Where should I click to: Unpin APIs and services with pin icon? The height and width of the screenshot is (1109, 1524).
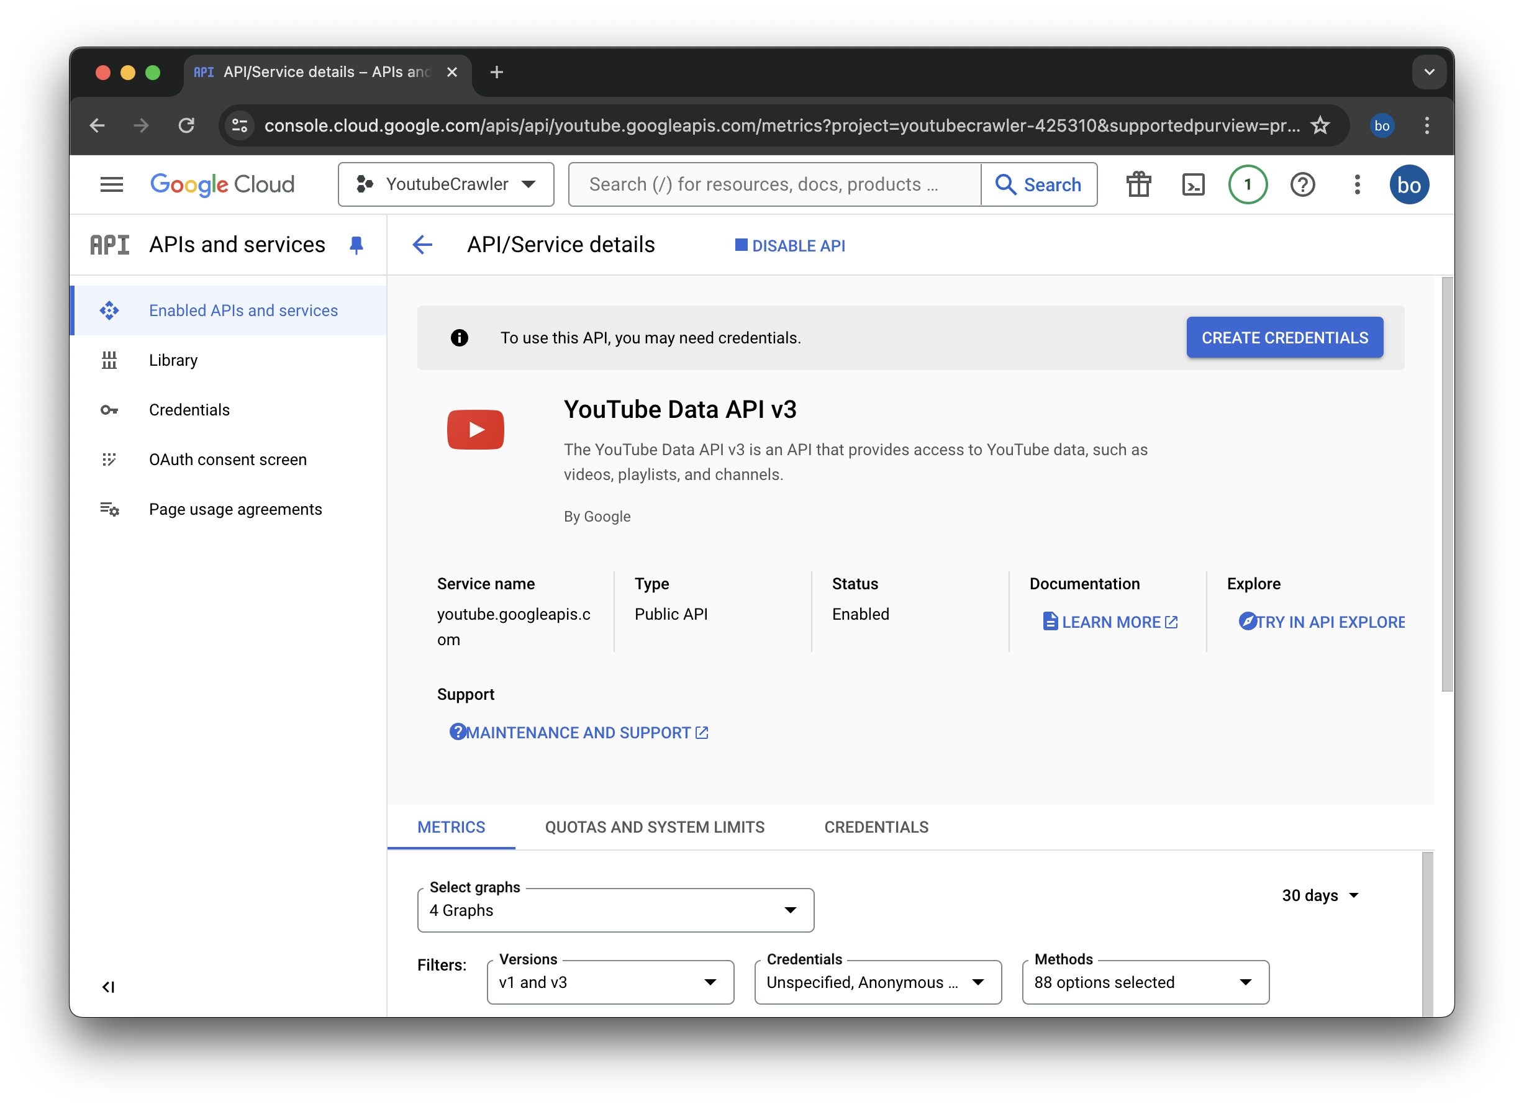(x=356, y=245)
